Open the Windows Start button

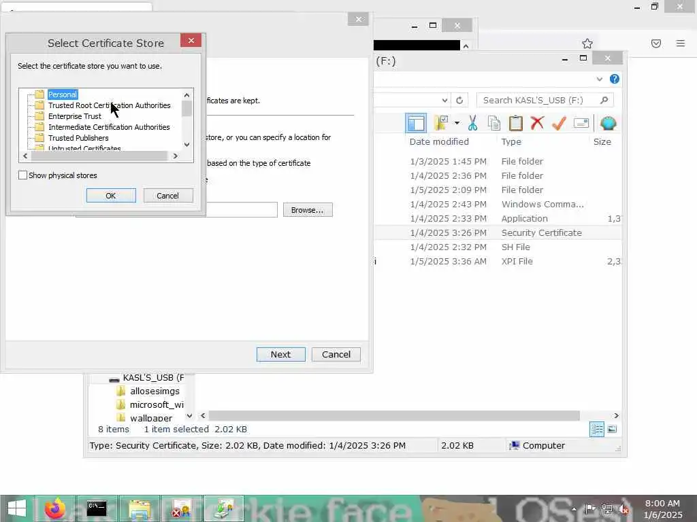click(17, 508)
